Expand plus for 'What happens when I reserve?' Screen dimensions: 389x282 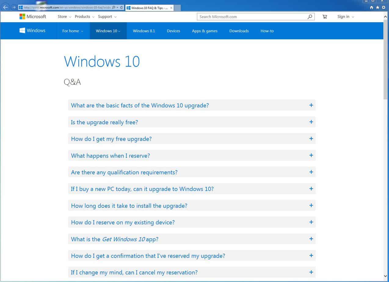311,155
